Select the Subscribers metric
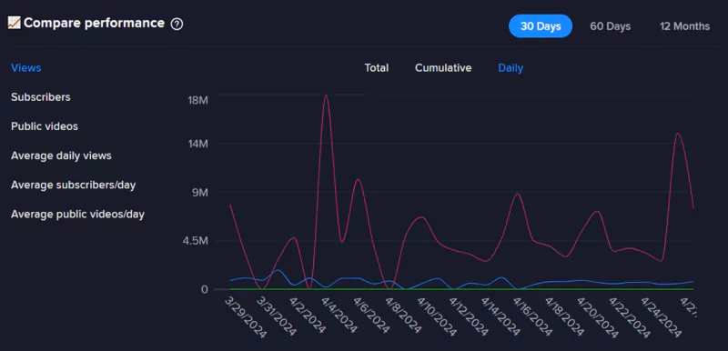Screen dimensions: 728x351 tap(41, 97)
